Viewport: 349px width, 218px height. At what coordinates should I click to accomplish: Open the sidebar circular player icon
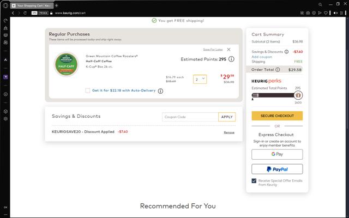pyautogui.click(x=5, y=94)
